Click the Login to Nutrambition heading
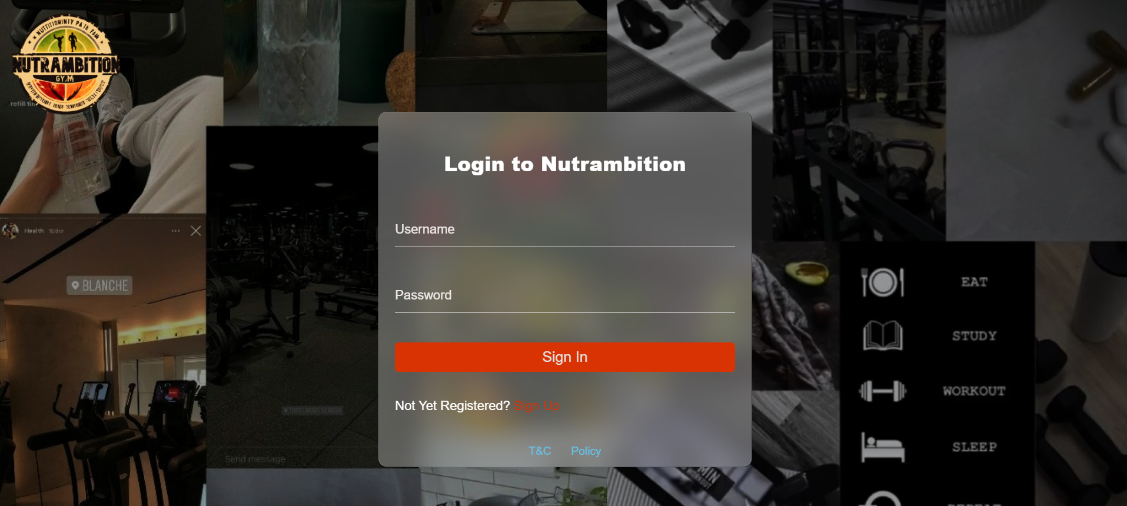Image resolution: width=1127 pixels, height=506 pixels. [x=565, y=164]
